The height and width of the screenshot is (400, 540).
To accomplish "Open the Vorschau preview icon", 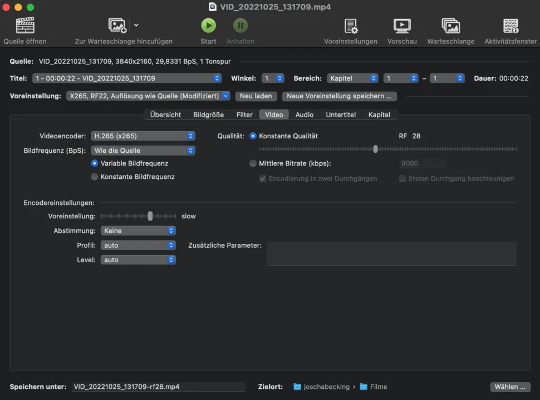I will click(402, 26).
